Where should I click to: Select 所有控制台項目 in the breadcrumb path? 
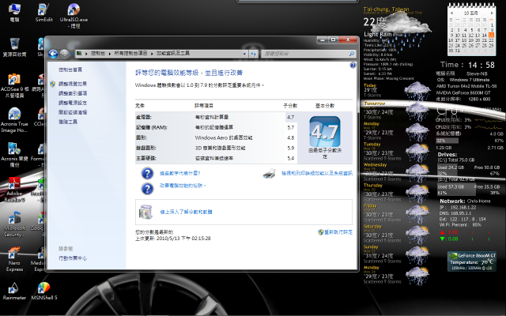[130, 53]
